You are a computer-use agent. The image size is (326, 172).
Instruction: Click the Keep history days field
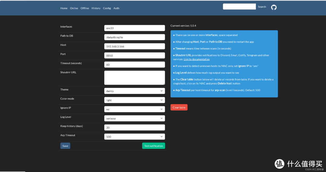click(134, 128)
